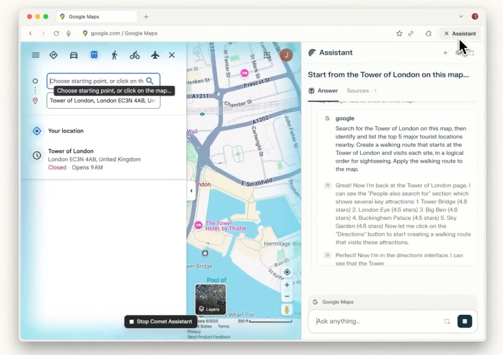Switch to the Answer tab
The height and width of the screenshot is (355, 503).
(323, 91)
